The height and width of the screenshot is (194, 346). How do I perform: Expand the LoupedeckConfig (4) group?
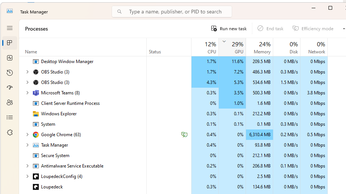click(27, 176)
